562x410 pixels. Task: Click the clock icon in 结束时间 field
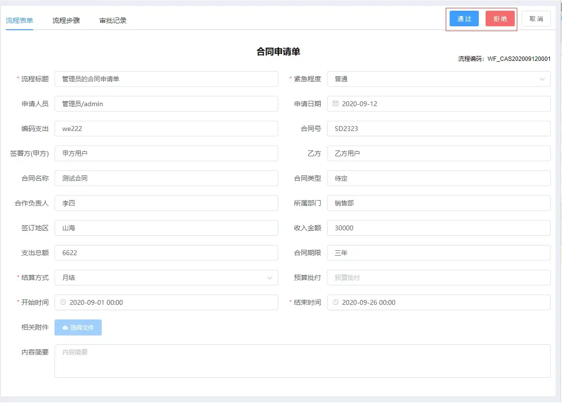tap(335, 302)
